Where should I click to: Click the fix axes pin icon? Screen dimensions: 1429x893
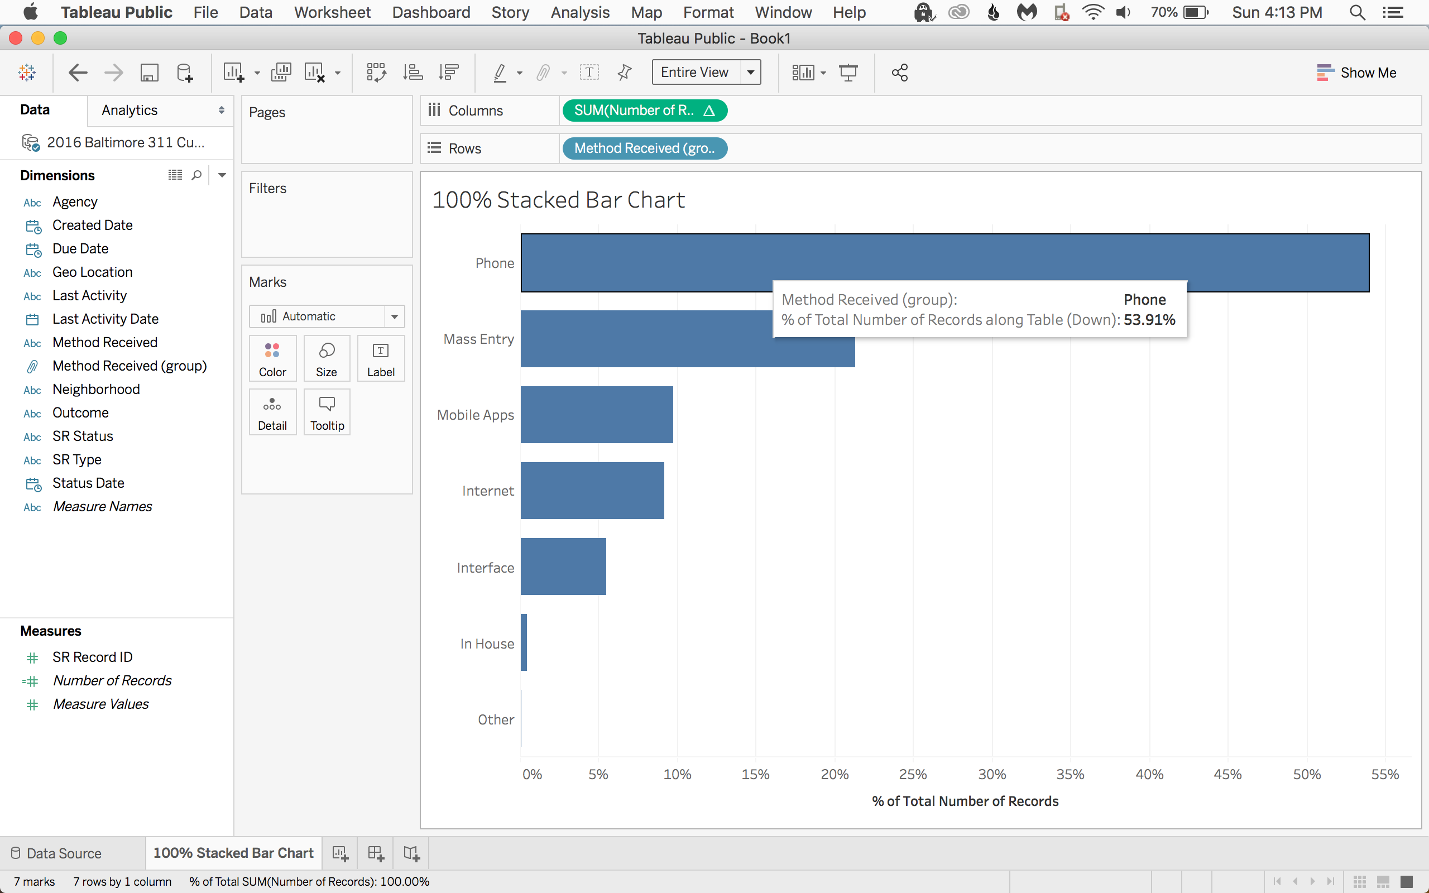tap(624, 73)
